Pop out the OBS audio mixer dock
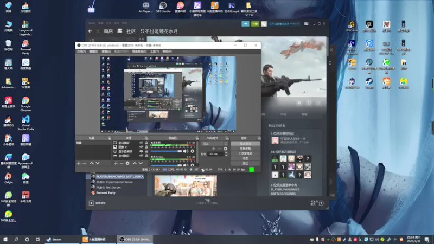The height and width of the screenshot is (244, 434). point(197,138)
